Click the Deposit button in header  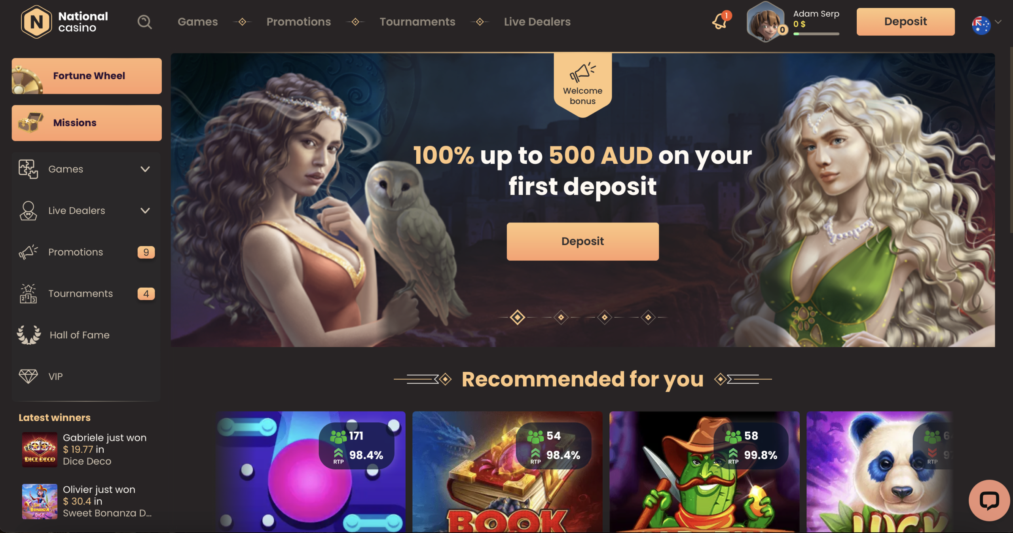tap(905, 22)
